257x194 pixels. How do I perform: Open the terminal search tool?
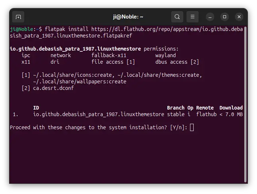pos(177,17)
